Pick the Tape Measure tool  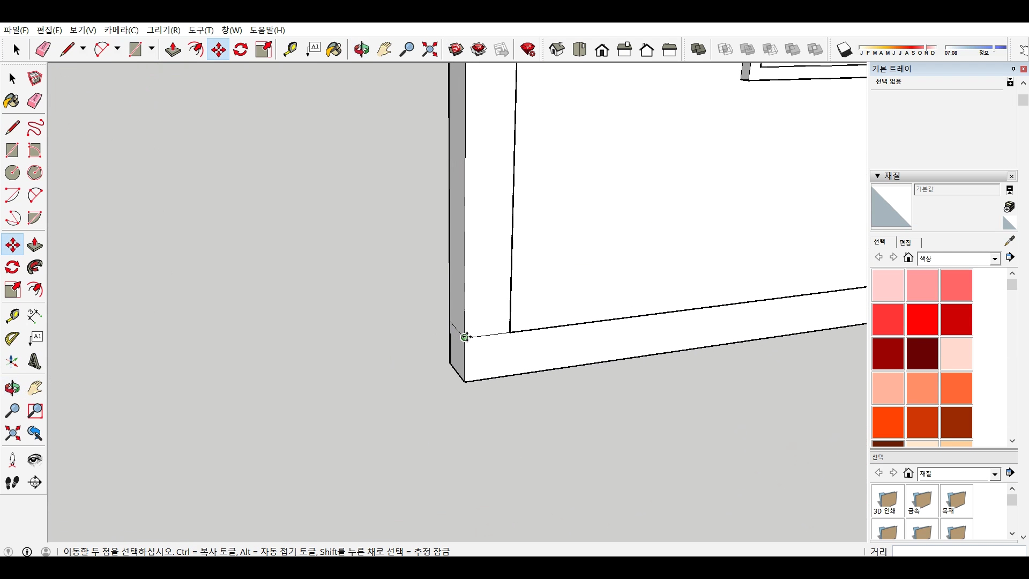click(12, 316)
